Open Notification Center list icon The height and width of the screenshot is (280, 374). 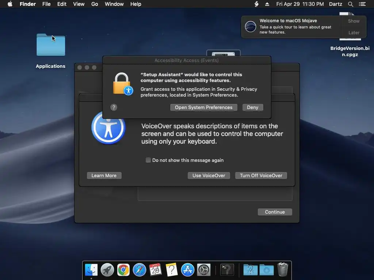(362, 4)
